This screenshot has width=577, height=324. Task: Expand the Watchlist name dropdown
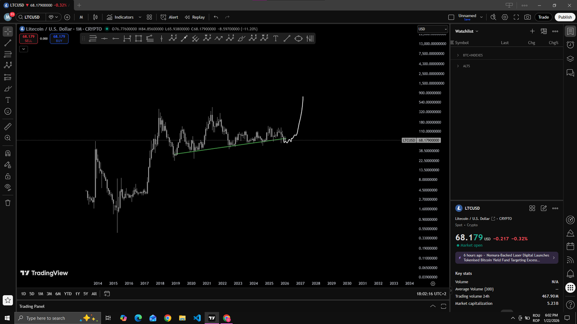tap(466, 31)
